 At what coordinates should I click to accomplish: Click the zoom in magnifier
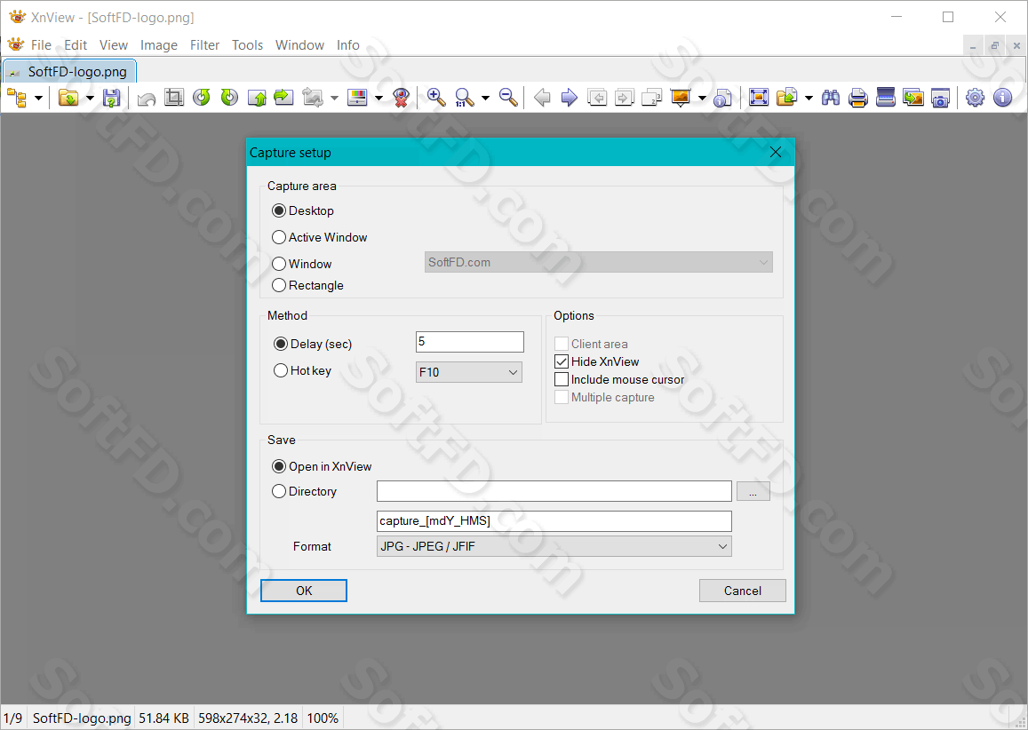pyautogui.click(x=436, y=98)
